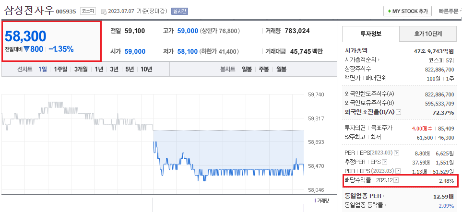This screenshot has height=212, width=462.
Task: Click the 시가 value 59,000
Action: coord(135,51)
